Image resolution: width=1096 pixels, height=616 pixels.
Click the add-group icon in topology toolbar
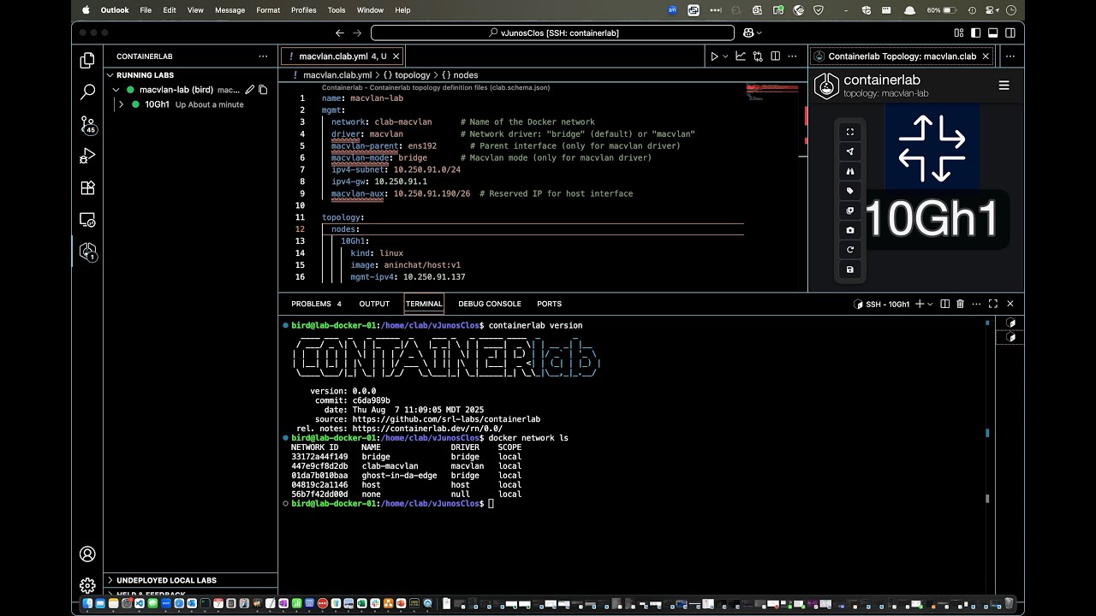click(x=850, y=210)
